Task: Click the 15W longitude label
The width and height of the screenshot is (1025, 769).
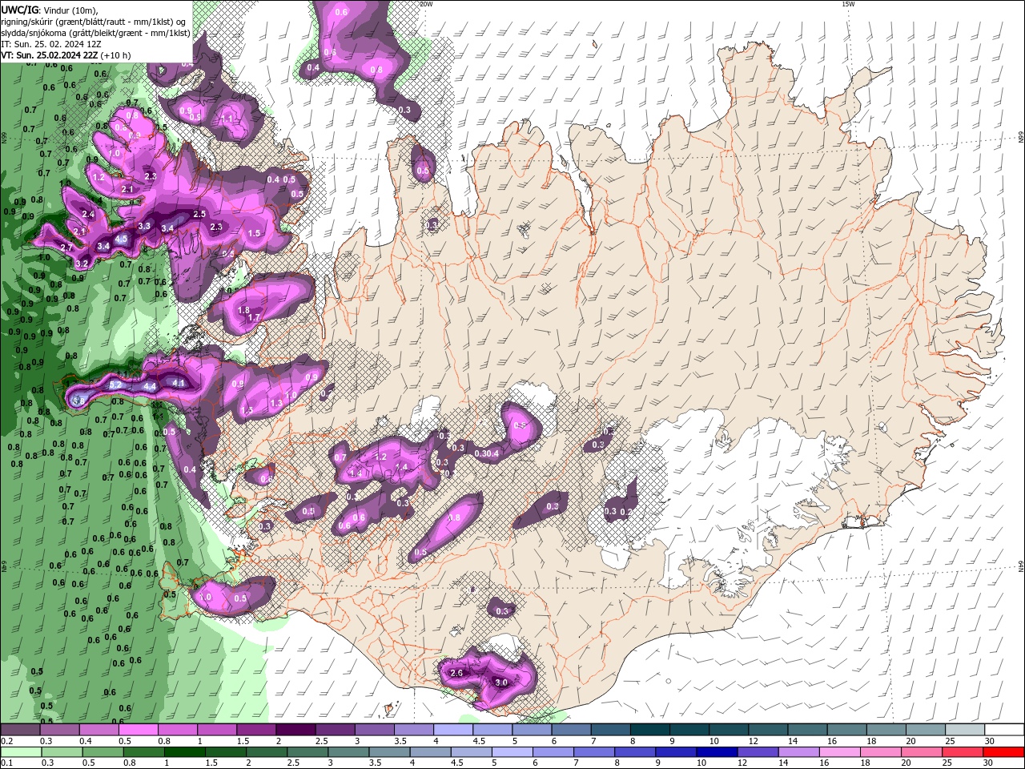Action: coord(847,4)
